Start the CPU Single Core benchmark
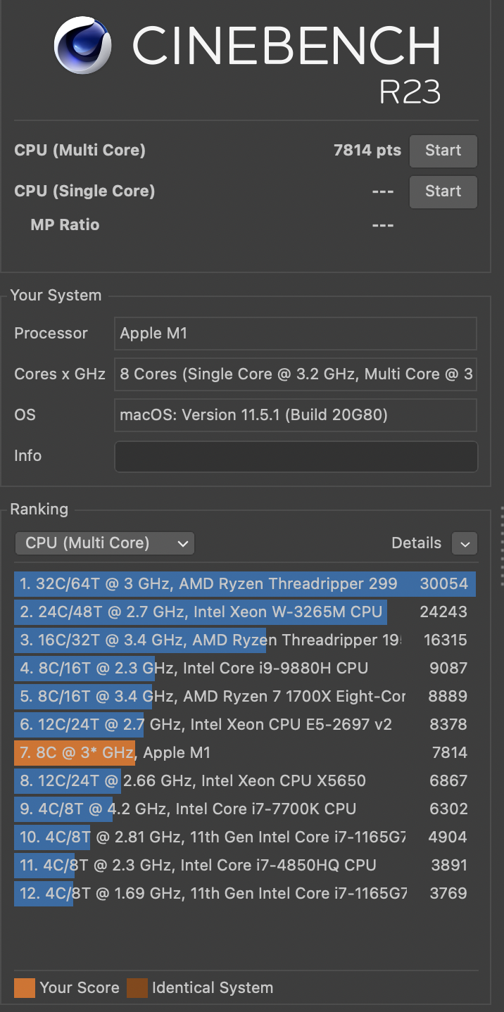504x1012 pixels. point(443,191)
